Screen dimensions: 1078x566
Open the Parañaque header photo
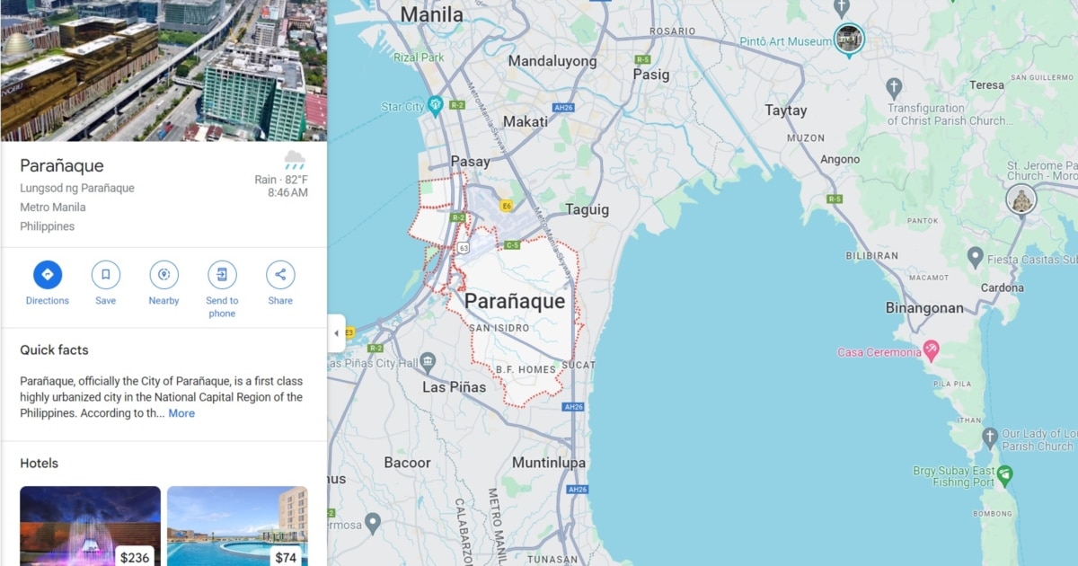point(163,70)
